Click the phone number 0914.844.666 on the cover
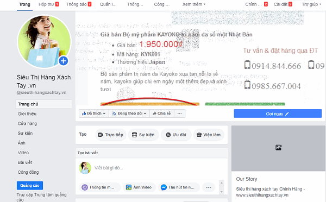This screenshot has height=202, width=326. coord(277,66)
